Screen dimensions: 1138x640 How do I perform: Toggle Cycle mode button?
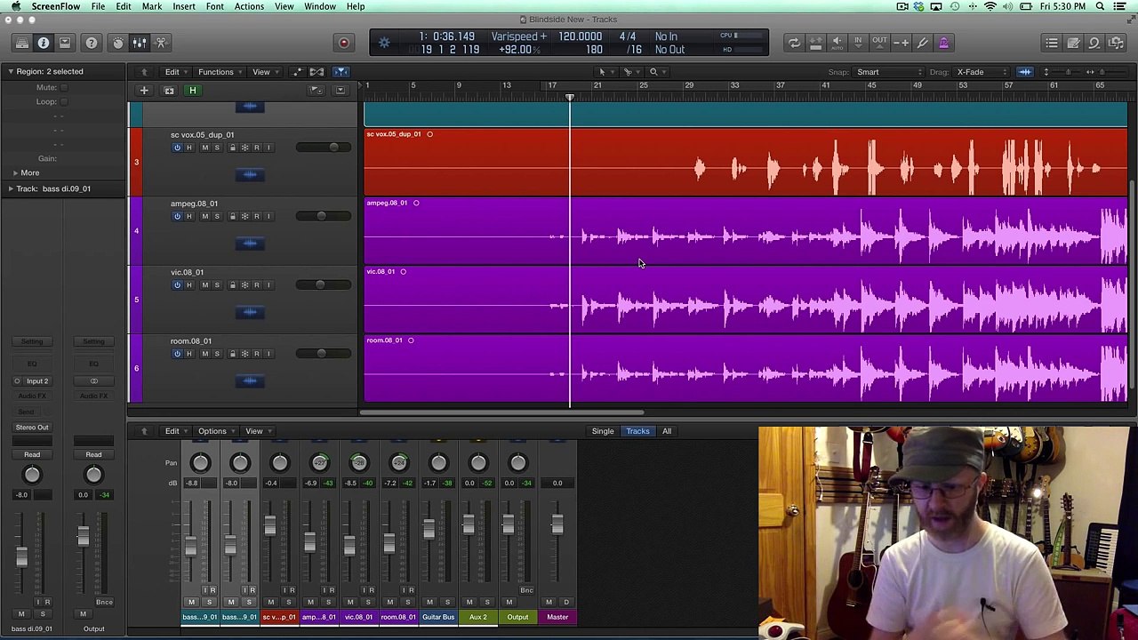tap(794, 43)
